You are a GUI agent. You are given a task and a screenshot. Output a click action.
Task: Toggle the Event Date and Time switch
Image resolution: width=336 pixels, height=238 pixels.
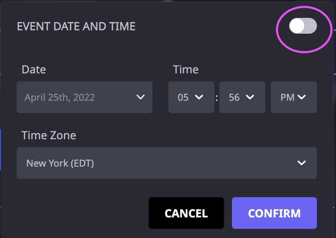[303, 26]
